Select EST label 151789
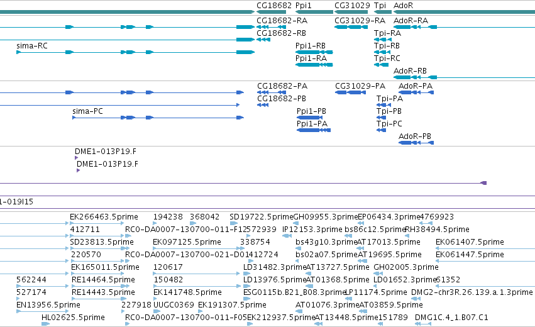This screenshot has width=535, height=327. click(393, 318)
